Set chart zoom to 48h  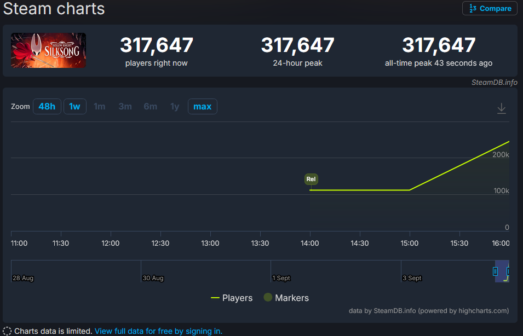coord(47,106)
